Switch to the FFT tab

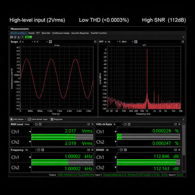(x=38, y=33)
